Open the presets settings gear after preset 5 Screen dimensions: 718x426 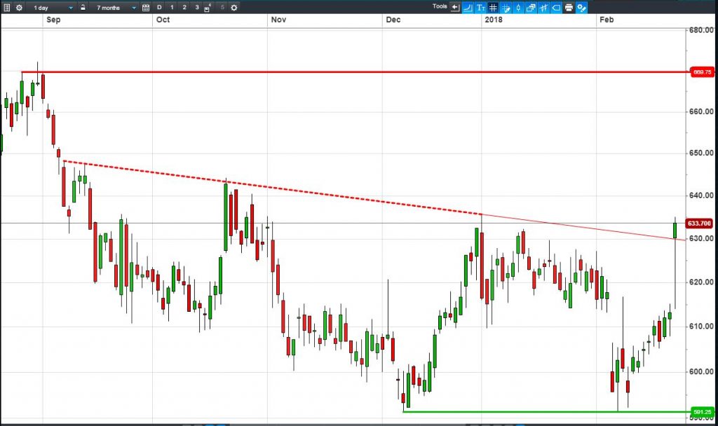[x=234, y=7]
